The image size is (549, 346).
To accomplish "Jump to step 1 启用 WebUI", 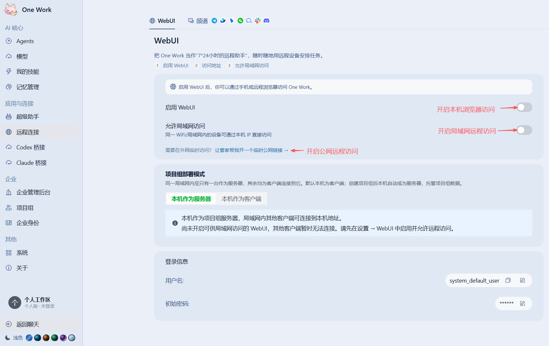I will coord(172,66).
